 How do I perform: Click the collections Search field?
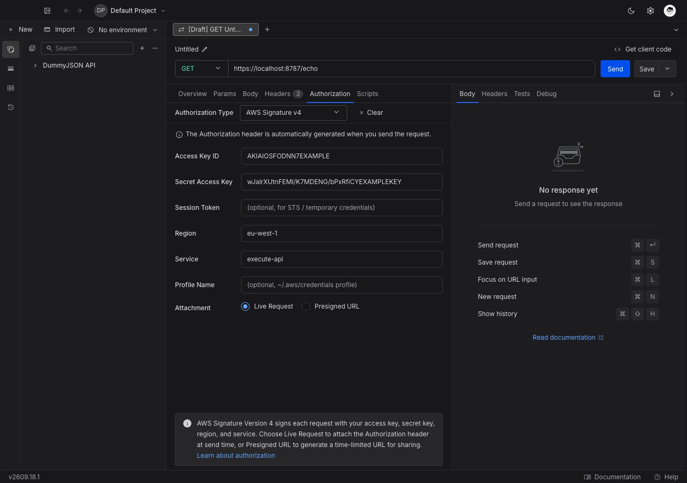[x=87, y=48]
